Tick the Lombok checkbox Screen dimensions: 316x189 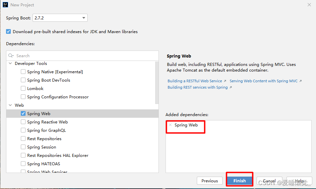click(23, 88)
